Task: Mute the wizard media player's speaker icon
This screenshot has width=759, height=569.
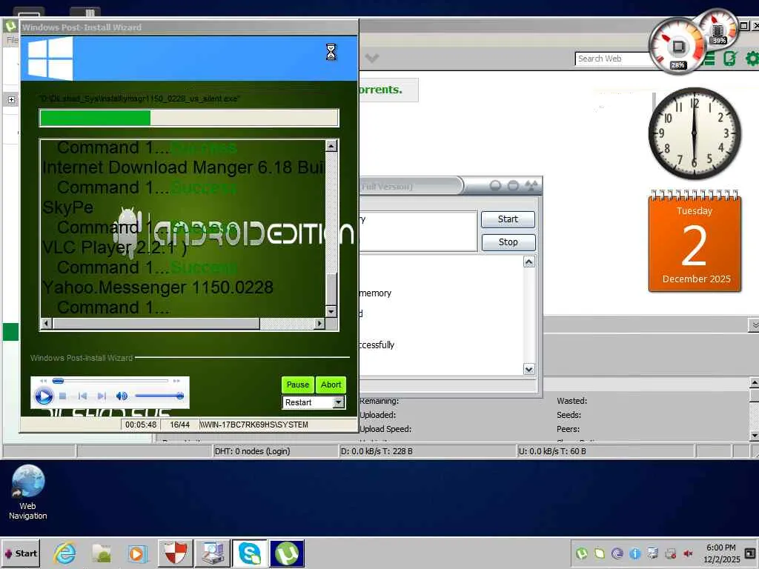Action: coord(122,396)
